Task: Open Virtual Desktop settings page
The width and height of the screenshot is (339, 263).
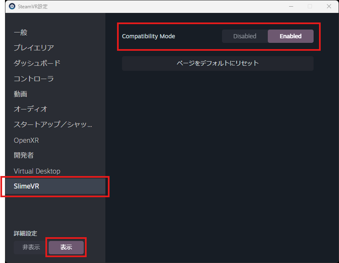Action: coord(55,171)
